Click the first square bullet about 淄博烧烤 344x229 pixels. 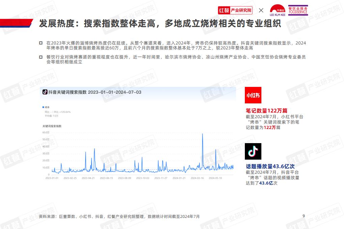coord(40,43)
